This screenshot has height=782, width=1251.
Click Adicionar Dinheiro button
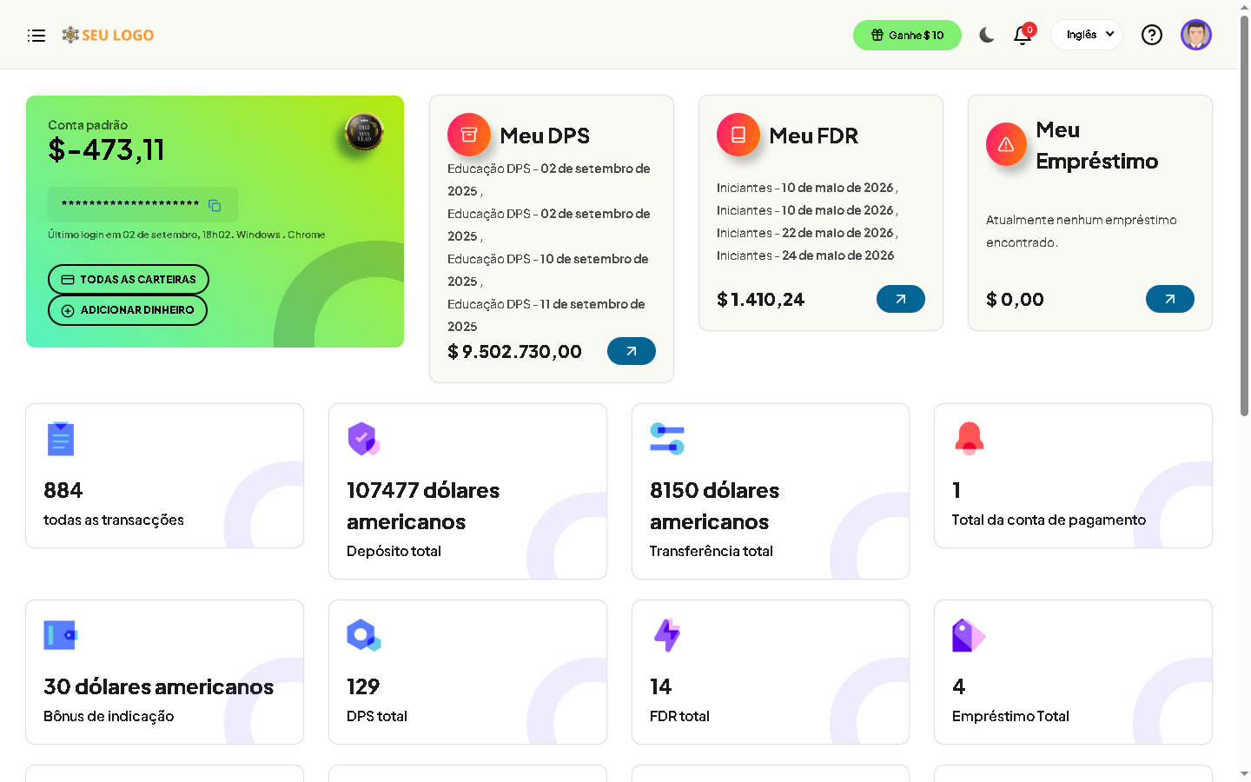[x=128, y=310]
